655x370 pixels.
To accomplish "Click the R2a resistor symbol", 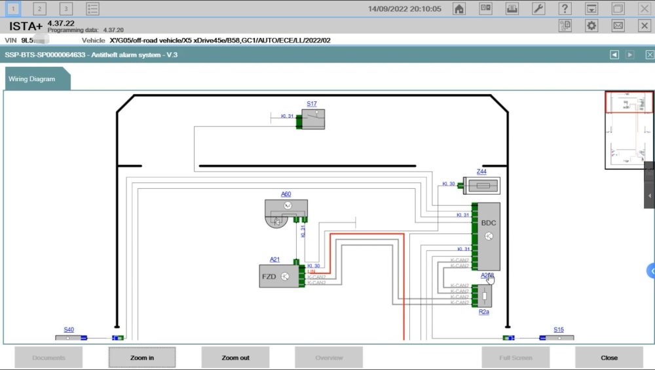I will coord(485,295).
